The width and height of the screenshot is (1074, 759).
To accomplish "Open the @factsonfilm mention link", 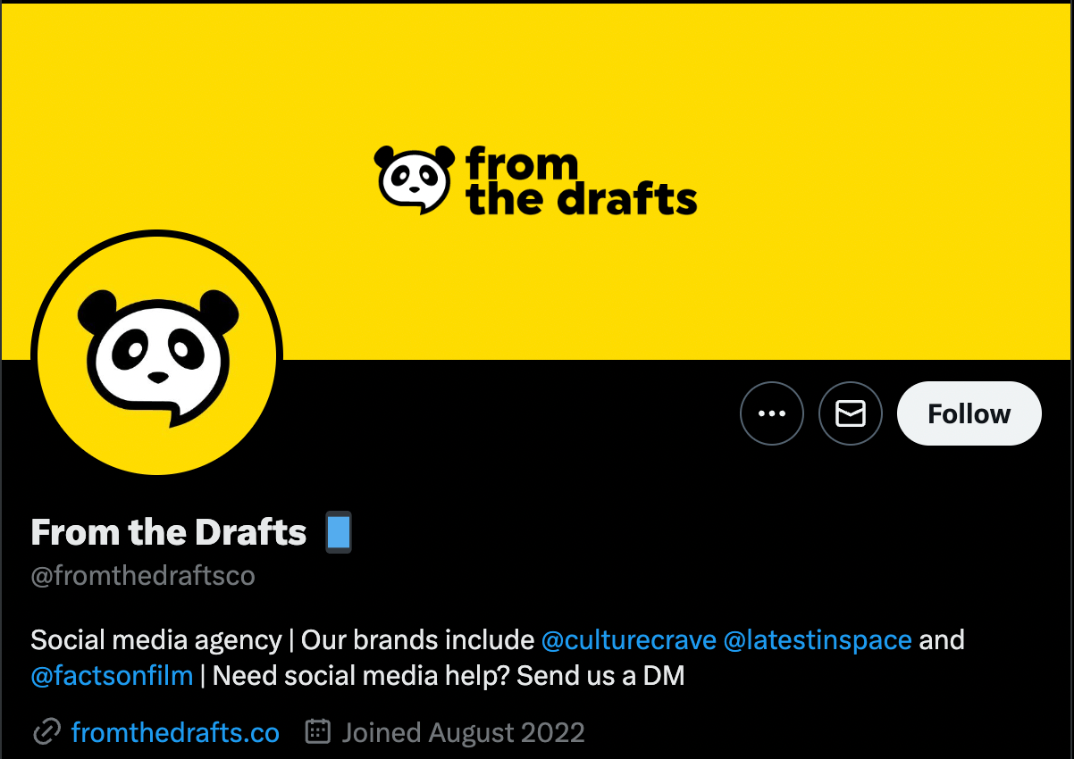I will 113,676.
